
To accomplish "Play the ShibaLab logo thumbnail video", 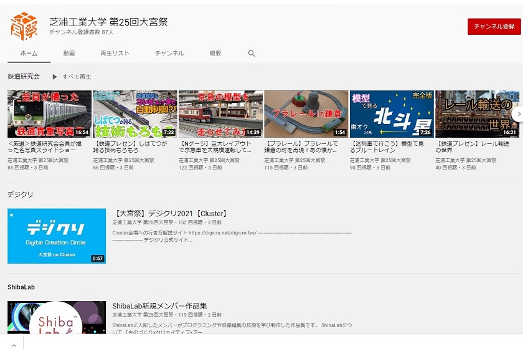I will pos(57,317).
